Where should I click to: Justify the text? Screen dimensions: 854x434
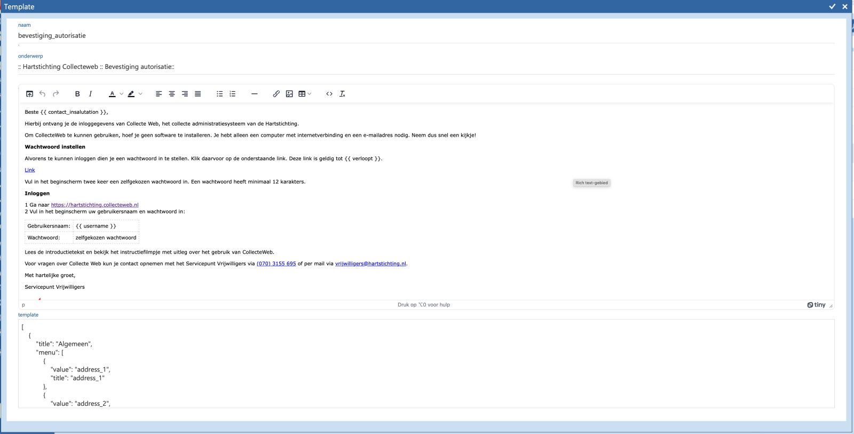197,94
